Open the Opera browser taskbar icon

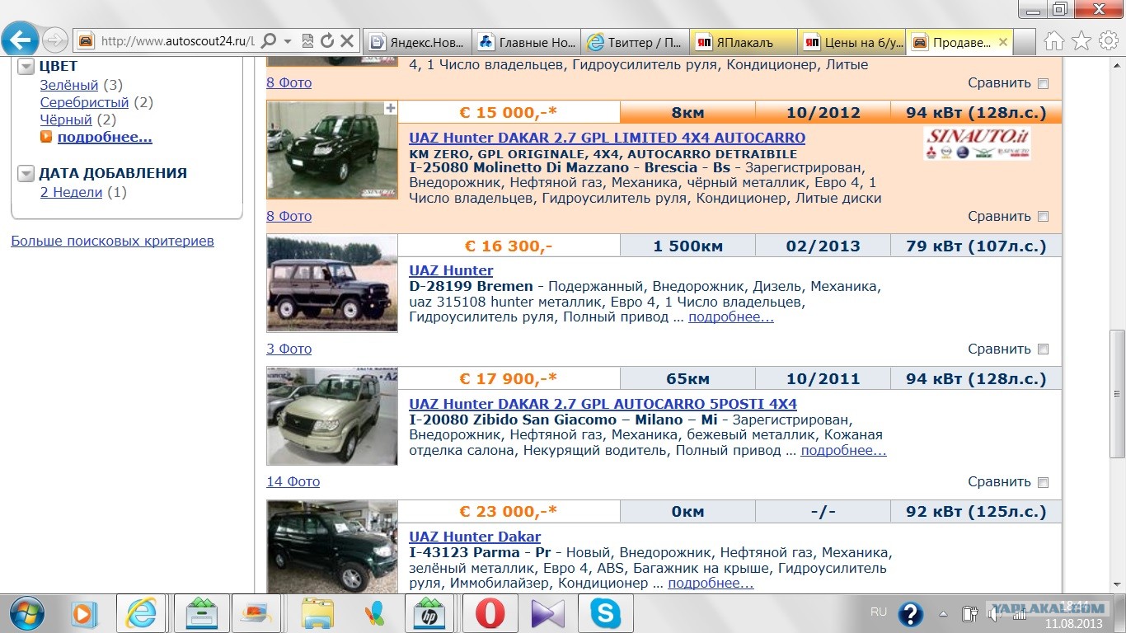(x=490, y=613)
